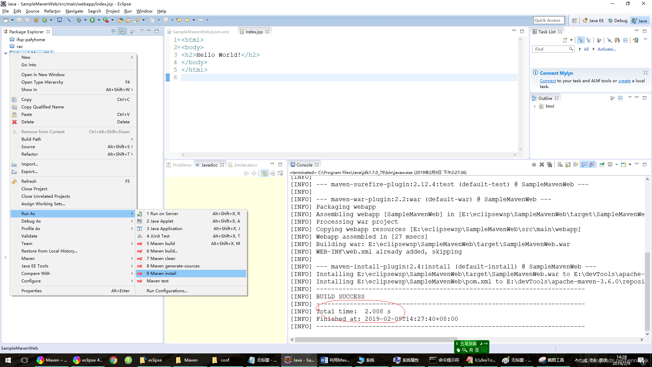The height and width of the screenshot is (367, 652).
Task: Open Task List View Menu triangle
Action: pyautogui.click(x=646, y=39)
